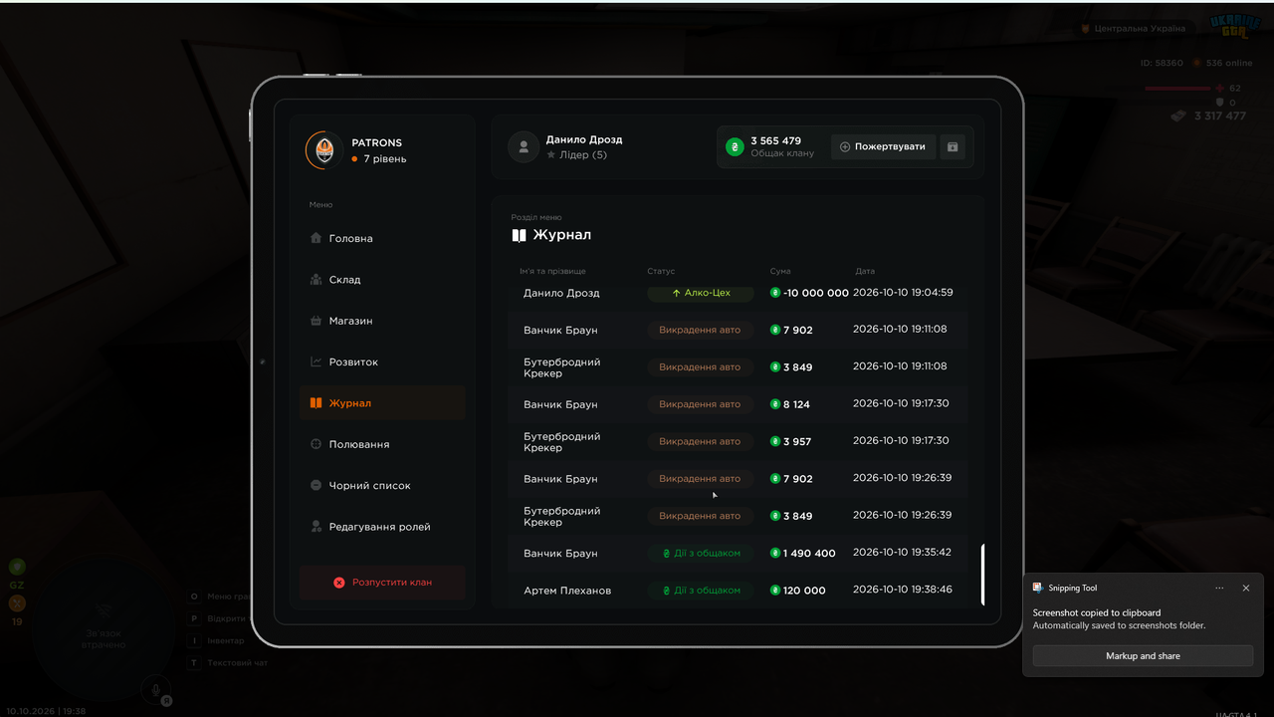Image resolution: width=1274 pixels, height=717 pixels.
Task: Click the player money 3 317 477 in HUD
Action: pos(1209,116)
